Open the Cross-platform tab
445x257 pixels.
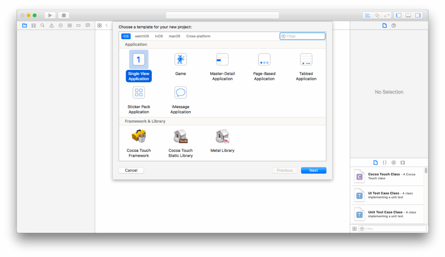[198, 36]
